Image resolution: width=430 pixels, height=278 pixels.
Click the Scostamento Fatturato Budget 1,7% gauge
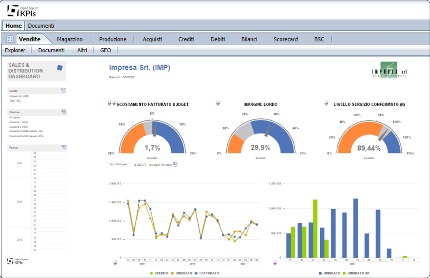pos(152,136)
